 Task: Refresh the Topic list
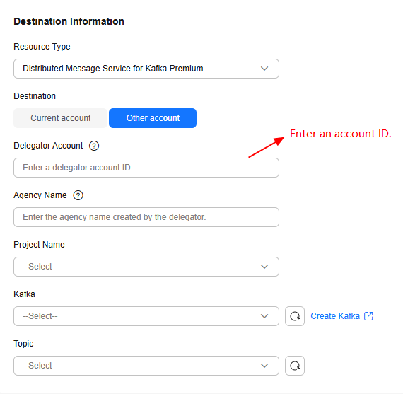pyautogui.click(x=295, y=366)
